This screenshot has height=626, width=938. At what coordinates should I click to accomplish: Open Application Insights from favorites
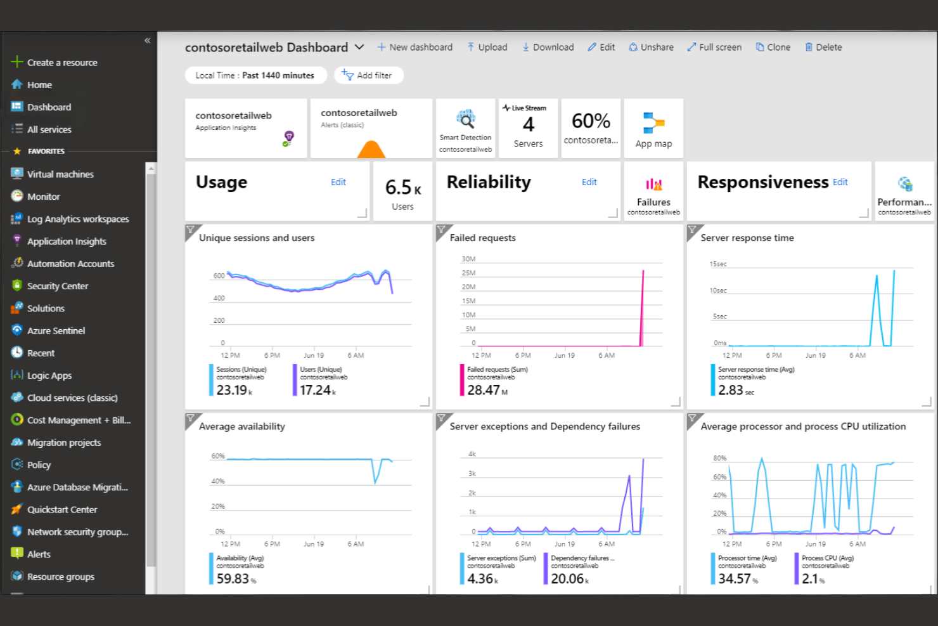pos(67,241)
